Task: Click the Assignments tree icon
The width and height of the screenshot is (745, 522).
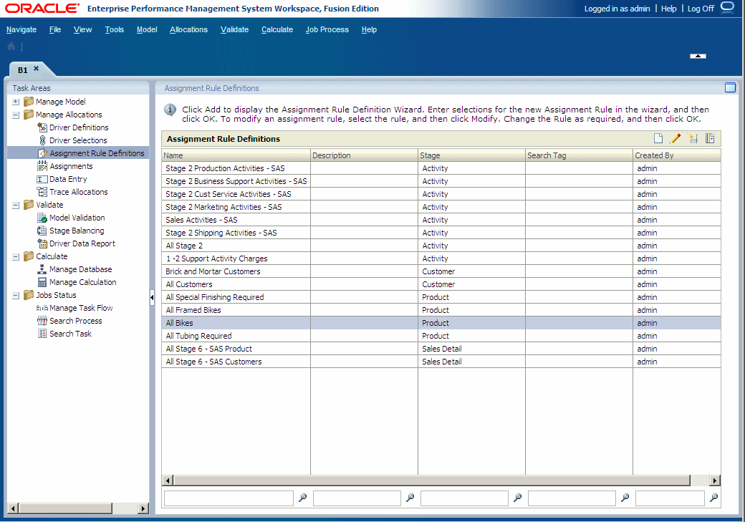Action: pos(42,166)
